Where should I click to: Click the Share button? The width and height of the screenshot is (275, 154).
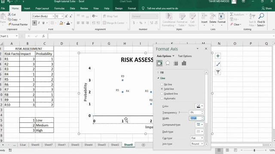(x=266, y=9)
